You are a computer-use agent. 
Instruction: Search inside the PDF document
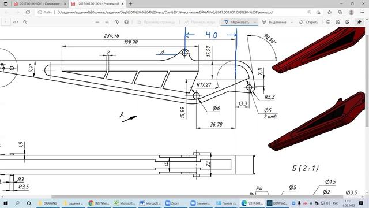click(25, 22)
